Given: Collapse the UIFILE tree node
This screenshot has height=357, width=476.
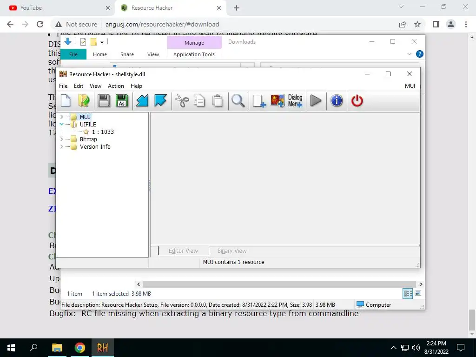Looking at the screenshot, I should coord(62,124).
